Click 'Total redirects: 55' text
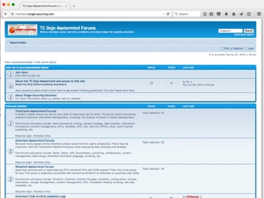This screenshot has height=198, width=264. point(153,142)
